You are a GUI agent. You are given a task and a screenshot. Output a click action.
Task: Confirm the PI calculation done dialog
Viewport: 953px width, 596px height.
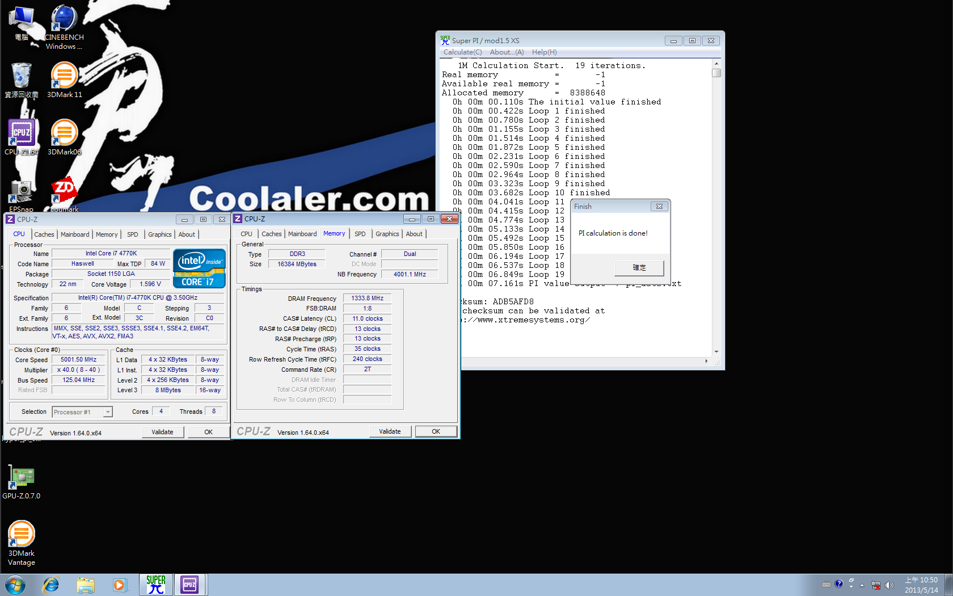(x=639, y=268)
